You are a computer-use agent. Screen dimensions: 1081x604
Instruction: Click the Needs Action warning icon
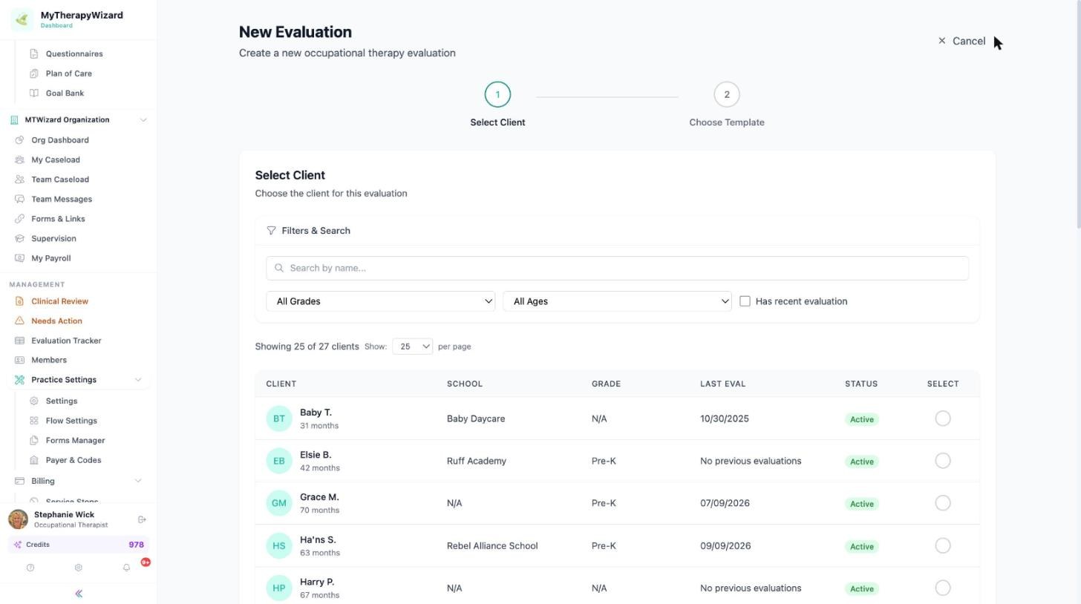click(19, 321)
